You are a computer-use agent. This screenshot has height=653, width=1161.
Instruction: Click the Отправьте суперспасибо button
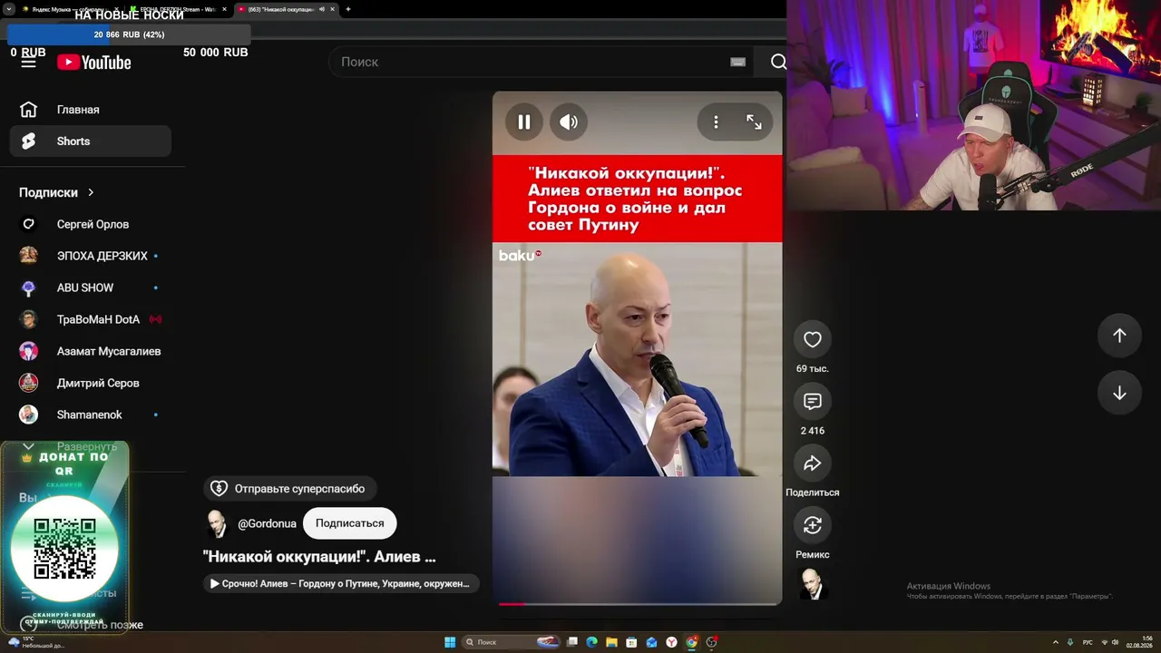[x=288, y=489]
